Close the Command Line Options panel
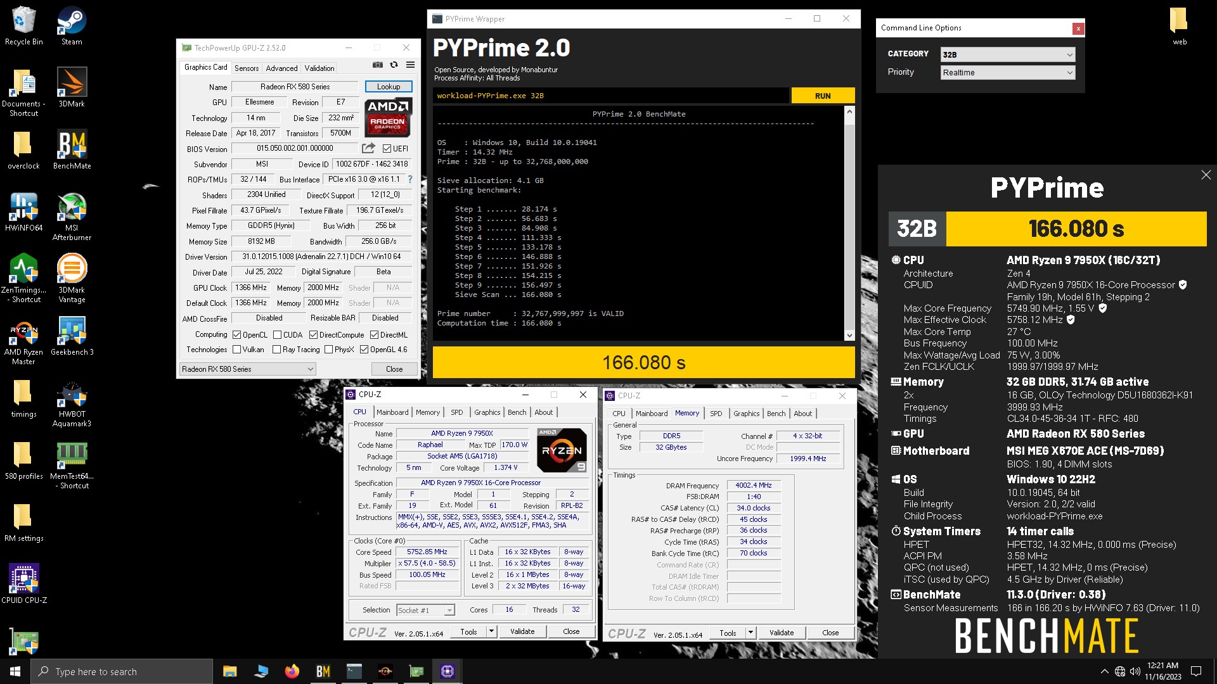The width and height of the screenshot is (1217, 684). tap(1078, 28)
